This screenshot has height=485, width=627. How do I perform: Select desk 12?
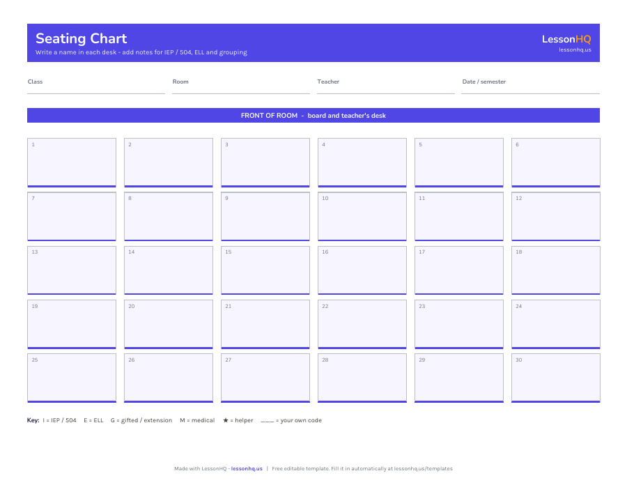pyautogui.click(x=555, y=216)
